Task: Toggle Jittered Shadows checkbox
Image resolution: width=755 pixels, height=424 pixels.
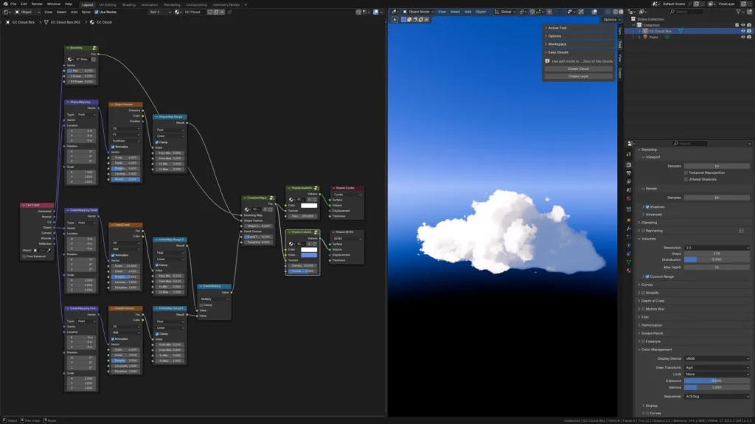Action: tap(686, 179)
